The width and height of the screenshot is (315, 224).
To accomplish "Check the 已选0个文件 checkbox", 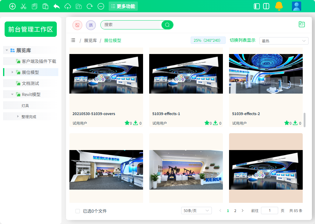I will [77, 211].
